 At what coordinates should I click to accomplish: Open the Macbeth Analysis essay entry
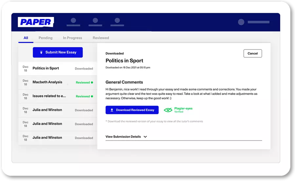pos(47,82)
